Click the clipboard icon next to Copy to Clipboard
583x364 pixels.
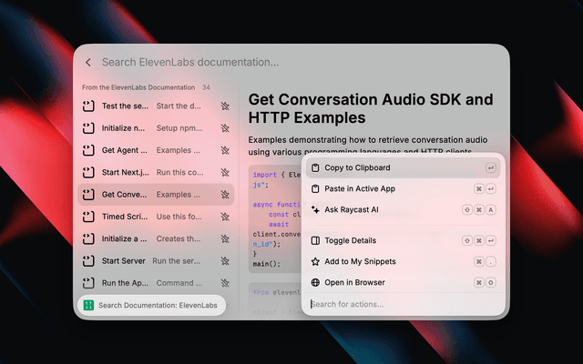click(315, 167)
